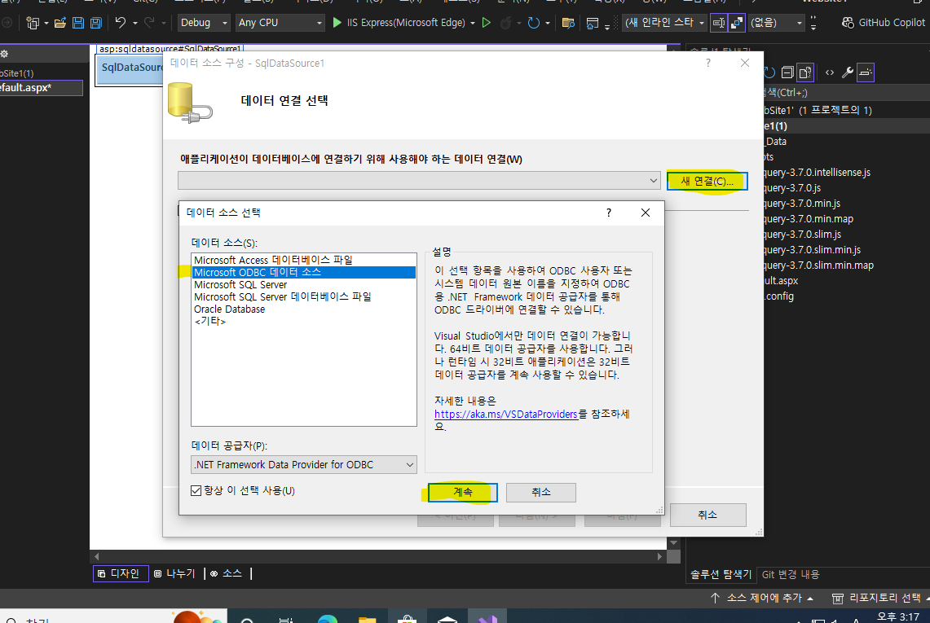Expand the IIS Express browser dropdown arrow

[x=473, y=23]
